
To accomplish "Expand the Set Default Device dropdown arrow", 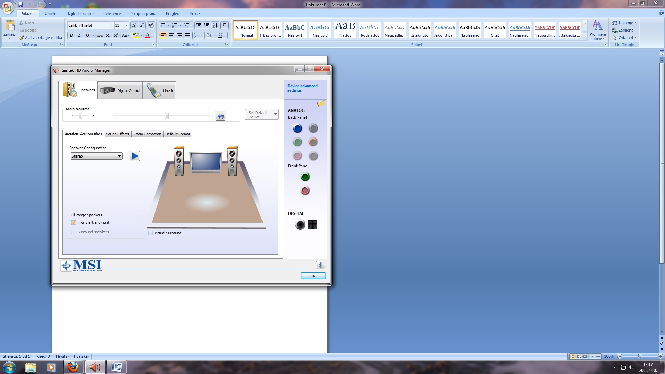I will (x=275, y=114).
